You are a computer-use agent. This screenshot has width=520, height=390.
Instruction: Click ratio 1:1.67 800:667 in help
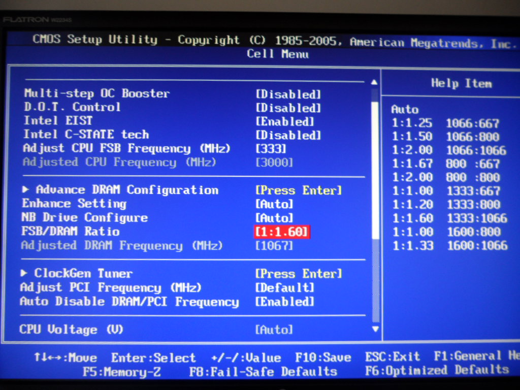[446, 164]
